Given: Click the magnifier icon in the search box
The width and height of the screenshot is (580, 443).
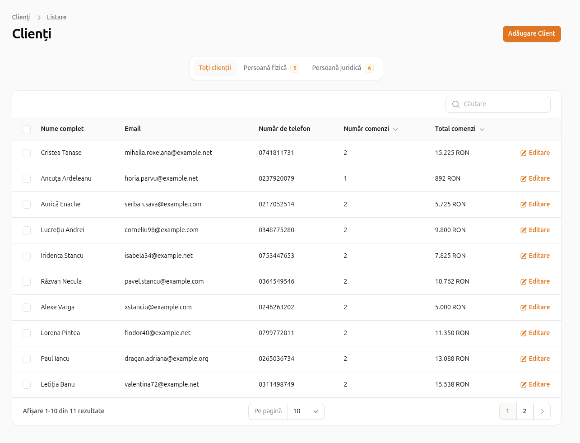Looking at the screenshot, I should click(456, 104).
